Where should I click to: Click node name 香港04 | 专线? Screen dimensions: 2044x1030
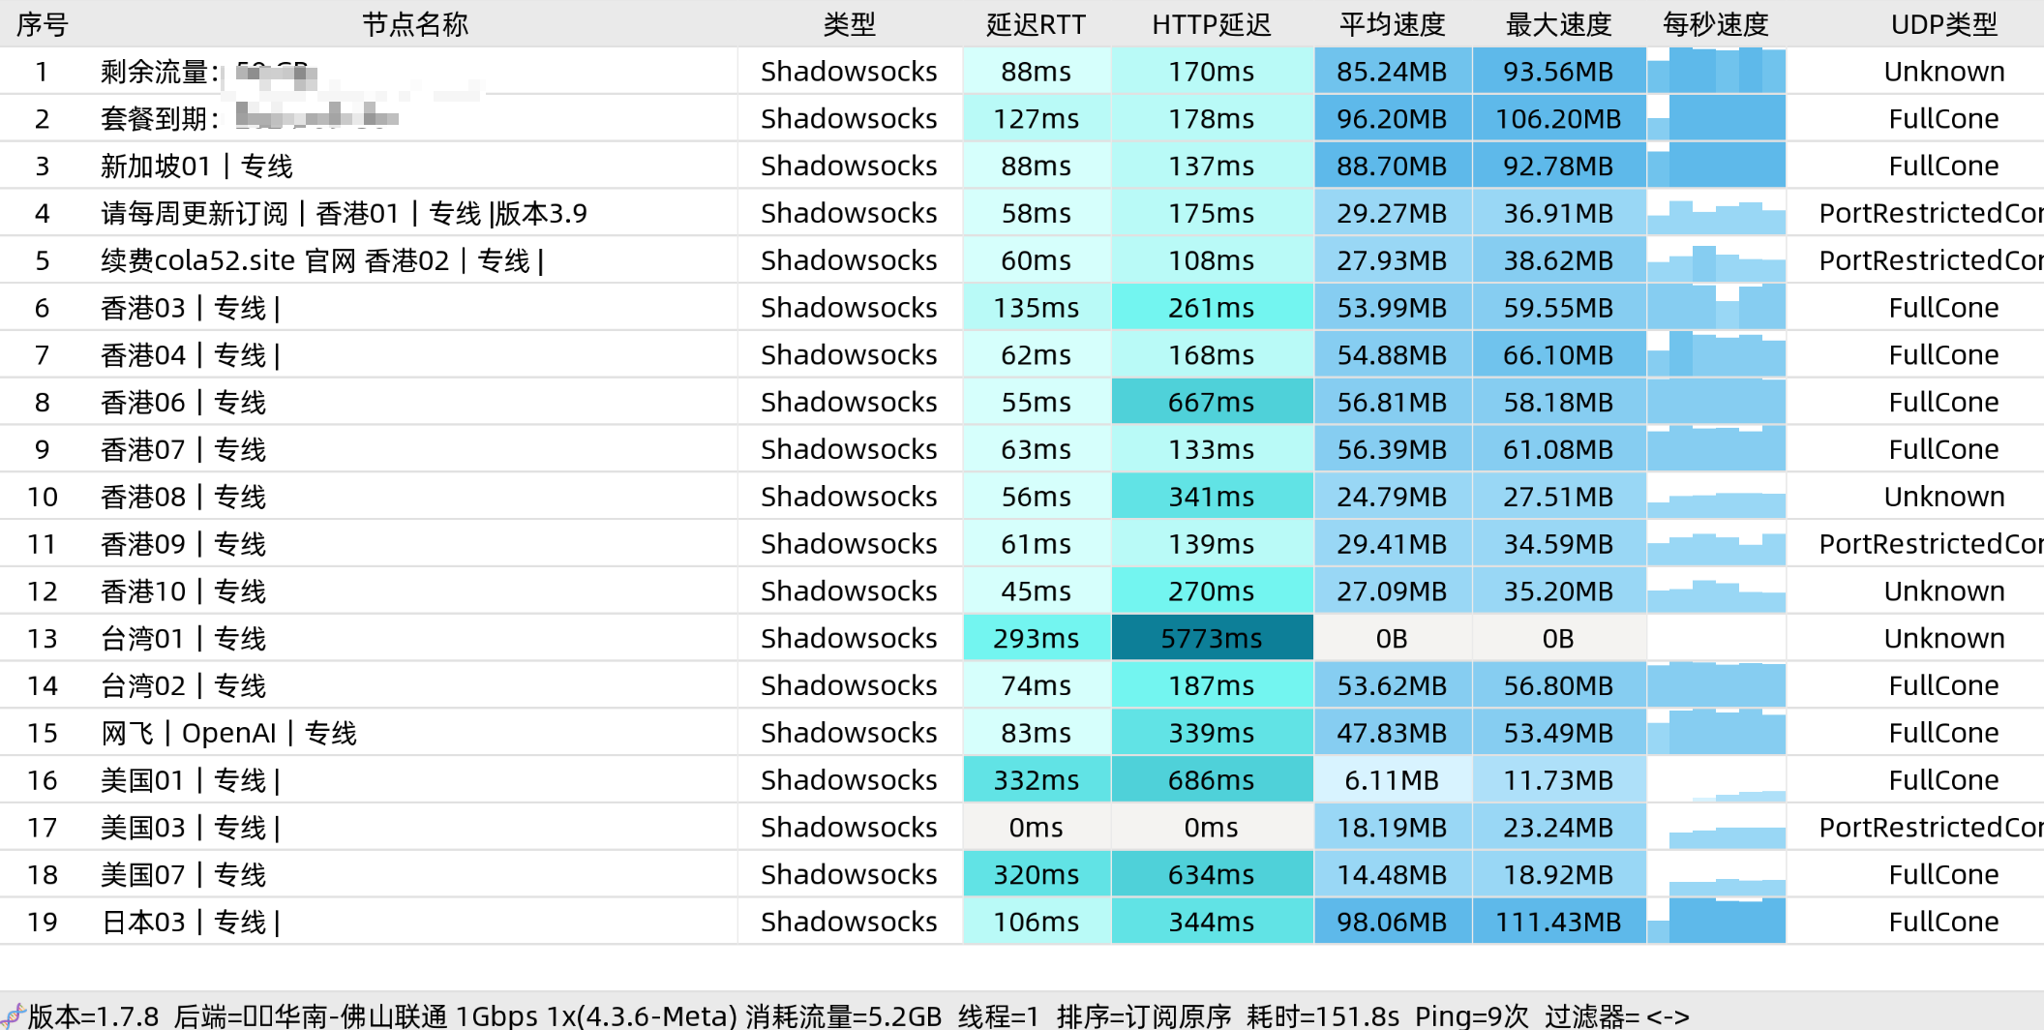pyautogui.click(x=191, y=355)
